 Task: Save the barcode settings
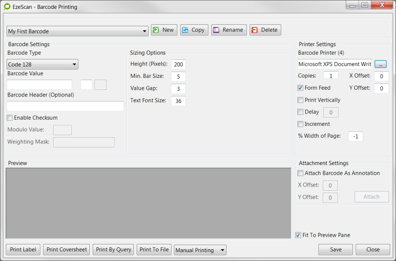pyautogui.click(x=335, y=250)
